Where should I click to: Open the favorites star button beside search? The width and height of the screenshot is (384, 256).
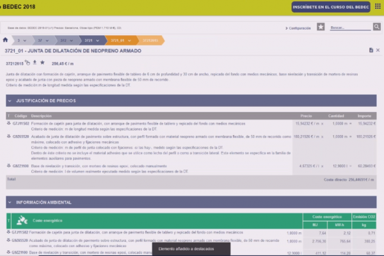(321, 28)
